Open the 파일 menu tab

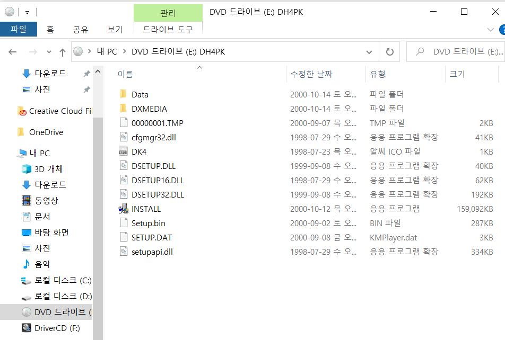[x=19, y=29]
